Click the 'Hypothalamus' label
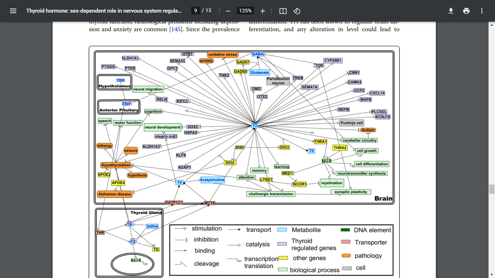495x278 pixels. [114, 86]
